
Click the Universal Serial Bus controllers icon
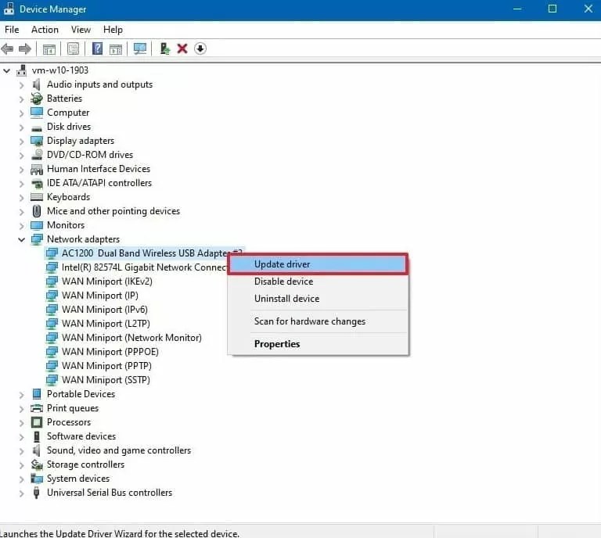[x=37, y=493]
